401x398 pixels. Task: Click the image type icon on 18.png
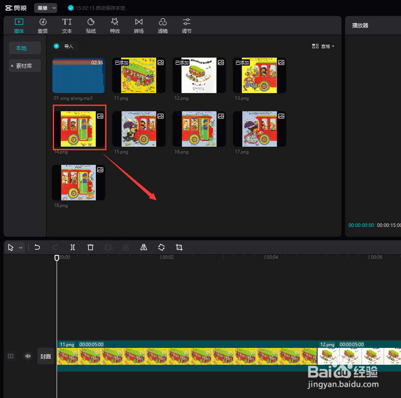click(x=100, y=170)
